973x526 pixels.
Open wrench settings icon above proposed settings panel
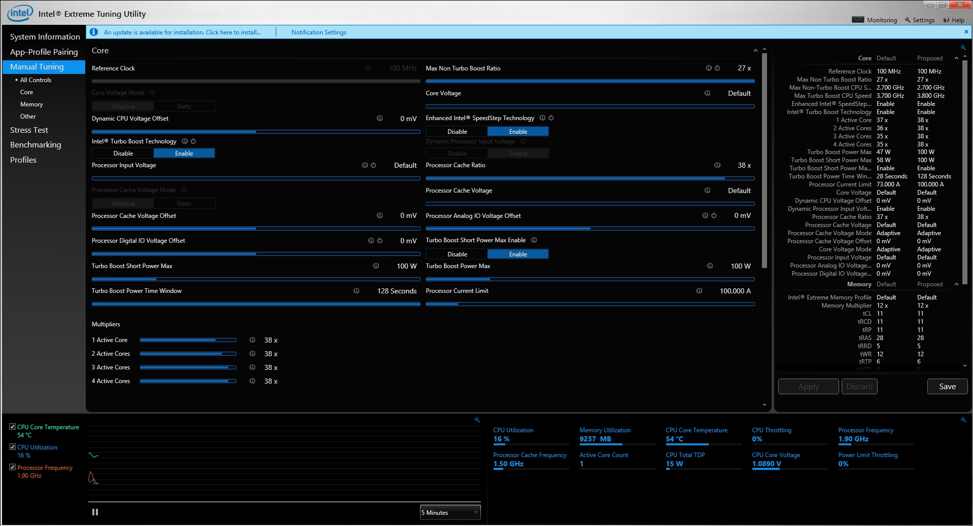pyautogui.click(x=963, y=48)
